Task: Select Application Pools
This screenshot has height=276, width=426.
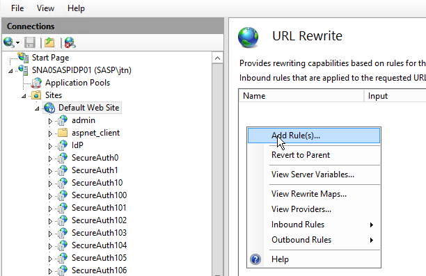Action: (77, 83)
